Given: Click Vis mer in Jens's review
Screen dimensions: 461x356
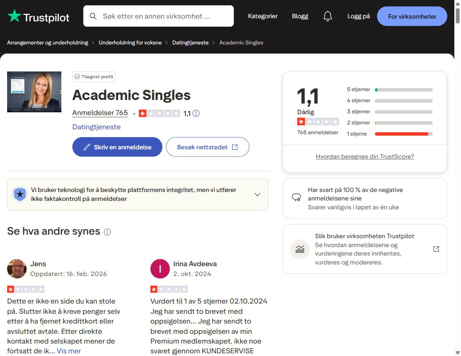Looking at the screenshot, I should (69, 351).
